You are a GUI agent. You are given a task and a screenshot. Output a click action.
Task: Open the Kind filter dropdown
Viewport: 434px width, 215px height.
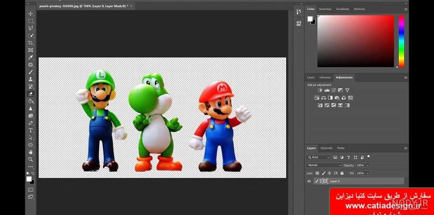point(318,157)
